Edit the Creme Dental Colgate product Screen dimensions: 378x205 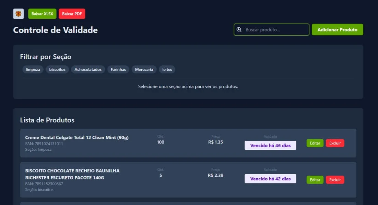(x=315, y=143)
